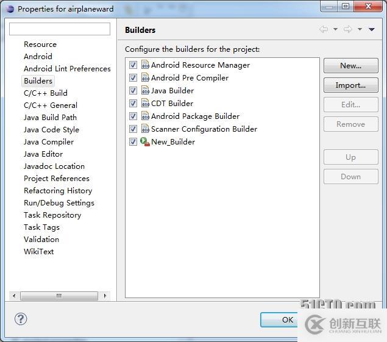
Task: Click the New... button
Action: (x=350, y=65)
